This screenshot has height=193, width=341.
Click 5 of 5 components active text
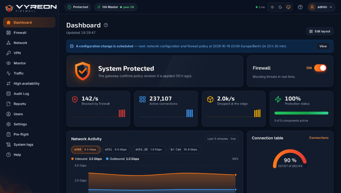[x=291, y=121]
